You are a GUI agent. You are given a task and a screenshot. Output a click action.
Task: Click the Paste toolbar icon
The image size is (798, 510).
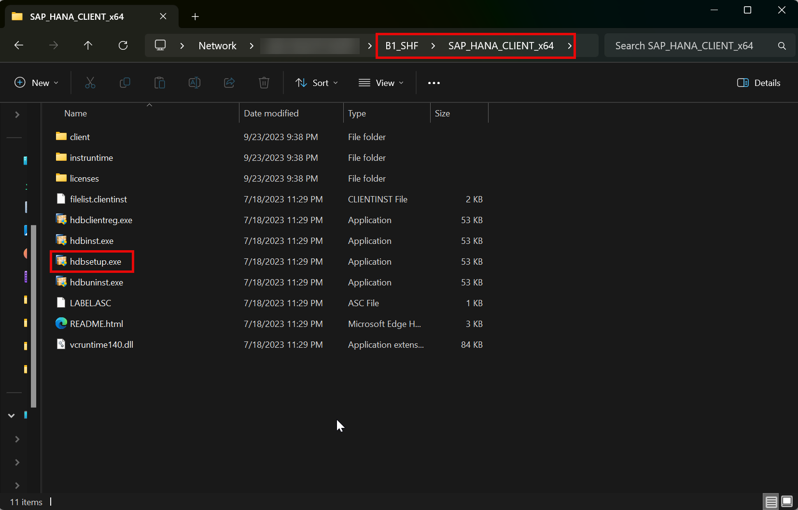tap(160, 83)
